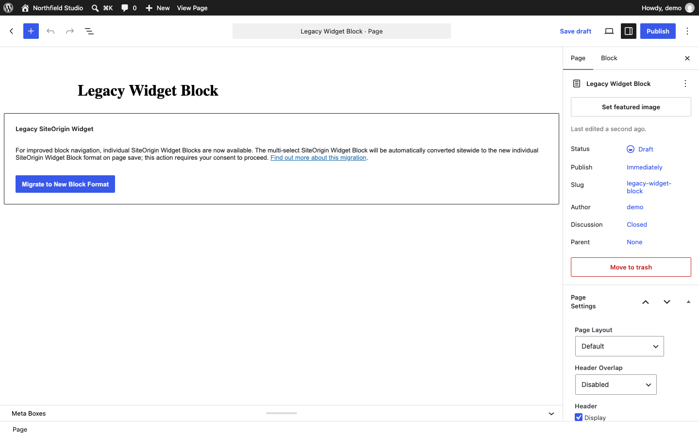Open Howdy, demo account menu

click(x=667, y=8)
